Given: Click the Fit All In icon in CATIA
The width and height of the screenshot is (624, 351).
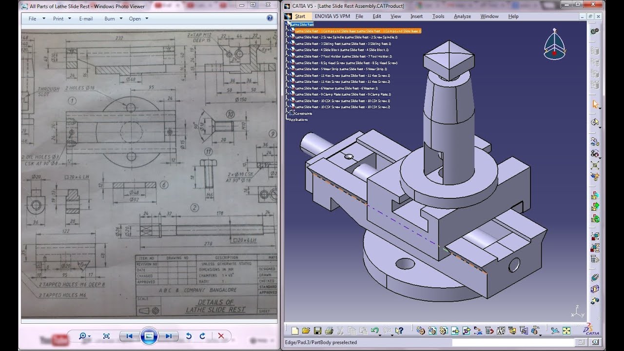Looking at the screenshot, I should point(566,331).
